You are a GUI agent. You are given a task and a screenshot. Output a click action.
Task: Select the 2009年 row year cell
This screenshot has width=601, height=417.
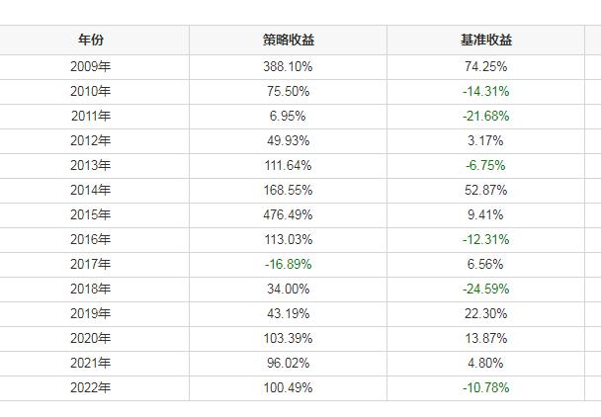click(x=91, y=66)
